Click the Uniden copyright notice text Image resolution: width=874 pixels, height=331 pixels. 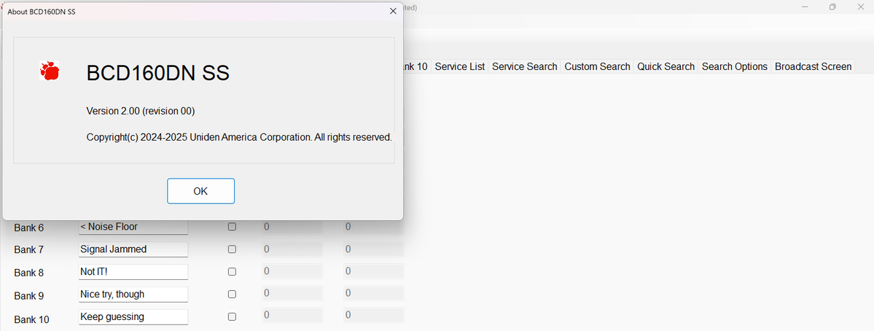pyautogui.click(x=239, y=136)
